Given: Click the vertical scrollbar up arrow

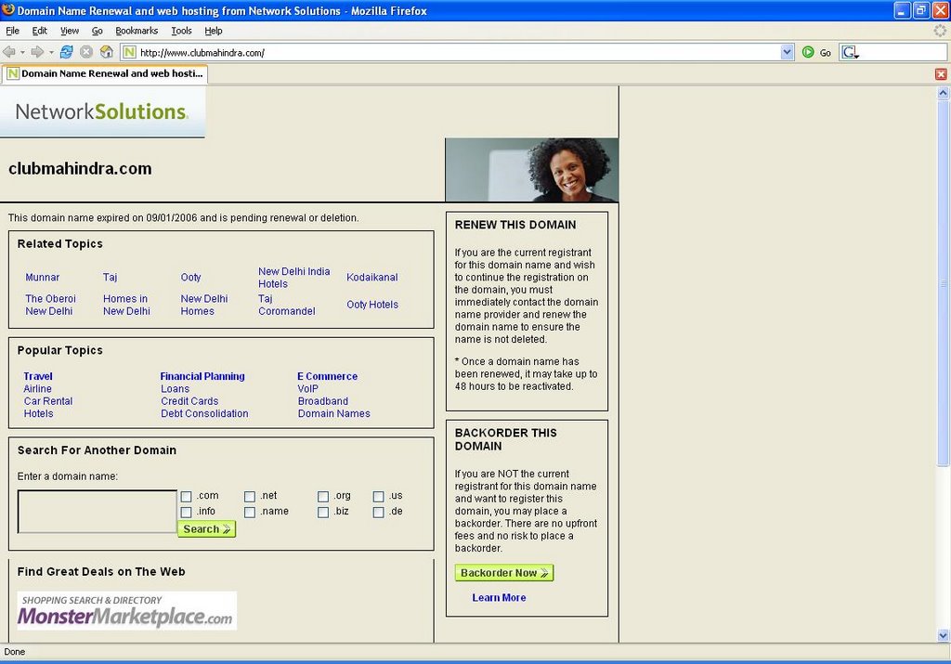Looking at the screenshot, I should pos(943,93).
